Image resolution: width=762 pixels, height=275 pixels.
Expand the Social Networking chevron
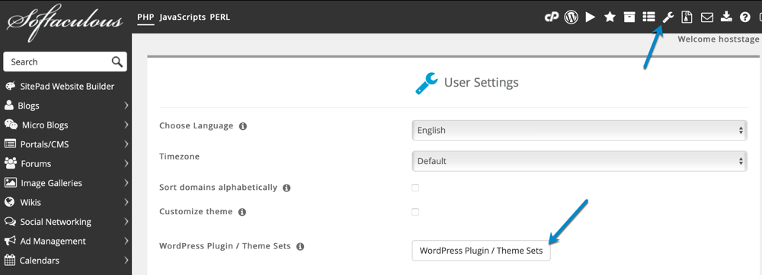(x=126, y=222)
